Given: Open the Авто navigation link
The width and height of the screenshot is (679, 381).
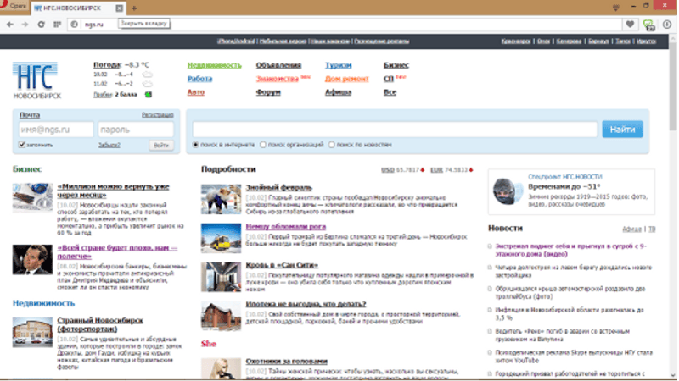Looking at the screenshot, I should tap(196, 92).
